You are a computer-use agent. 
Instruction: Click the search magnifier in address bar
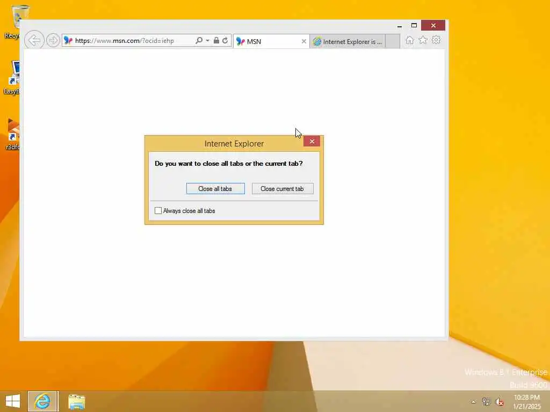199,40
